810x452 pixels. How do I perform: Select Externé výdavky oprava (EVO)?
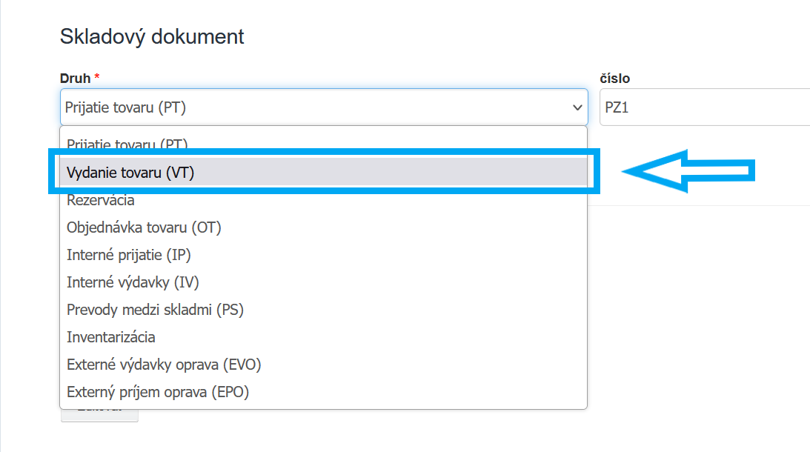coord(164,365)
